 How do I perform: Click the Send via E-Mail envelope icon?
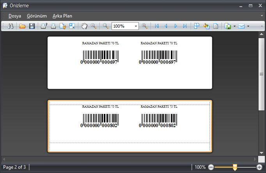click(241, 26)
